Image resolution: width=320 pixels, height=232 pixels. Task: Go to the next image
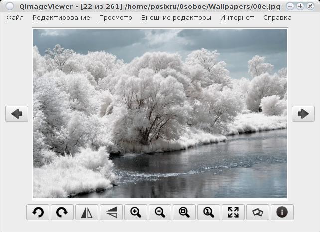coord(303,114)
